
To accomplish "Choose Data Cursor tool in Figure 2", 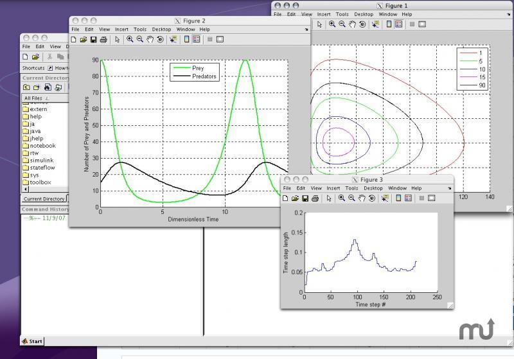I will (x=173, y=39).
